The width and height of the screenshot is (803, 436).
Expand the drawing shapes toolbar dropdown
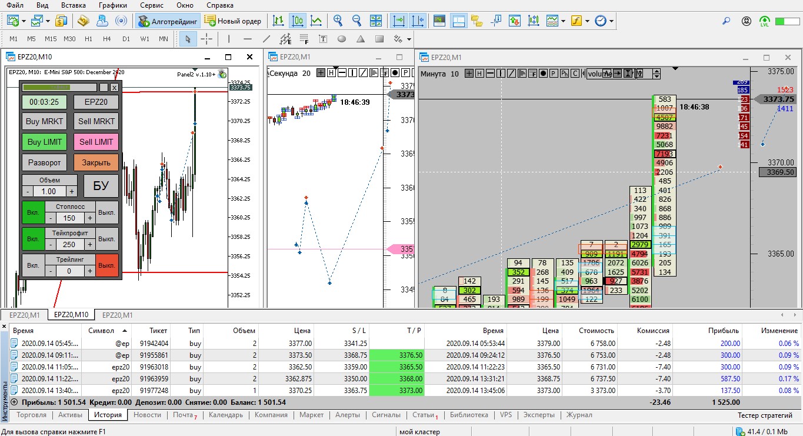pos(410,39)
